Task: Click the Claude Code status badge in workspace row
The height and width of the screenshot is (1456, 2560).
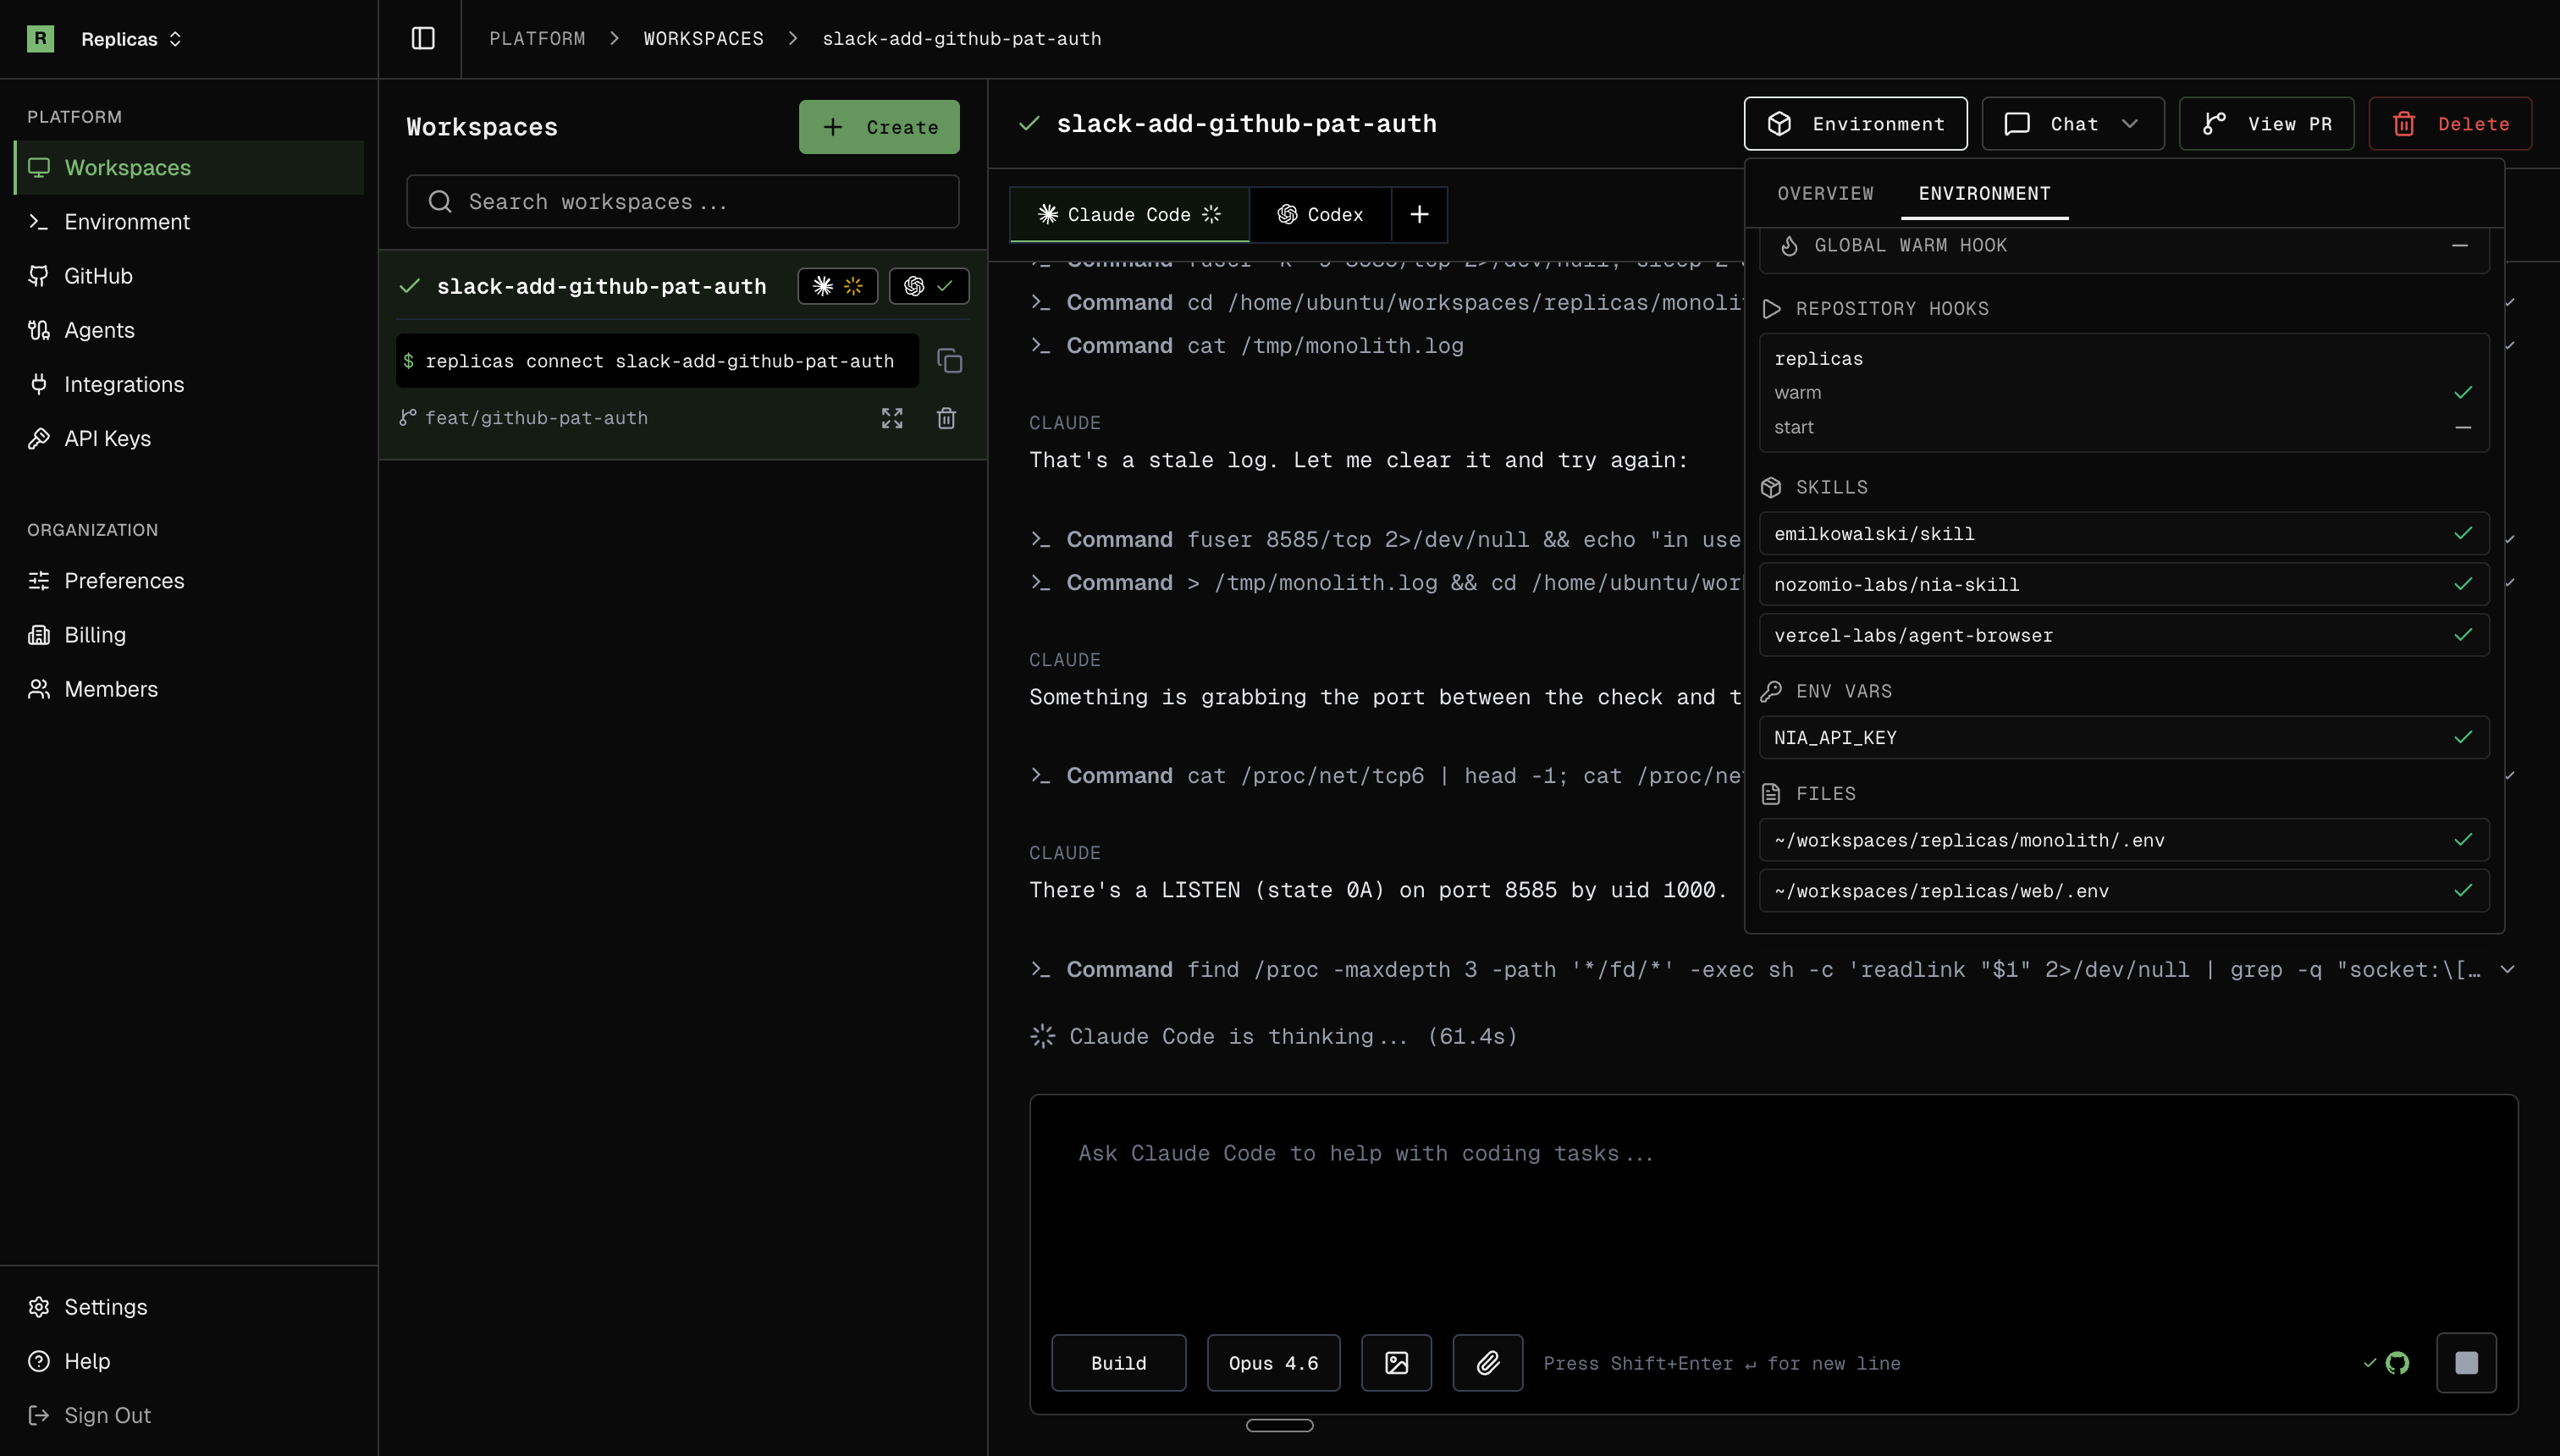Action: [838, 286]
